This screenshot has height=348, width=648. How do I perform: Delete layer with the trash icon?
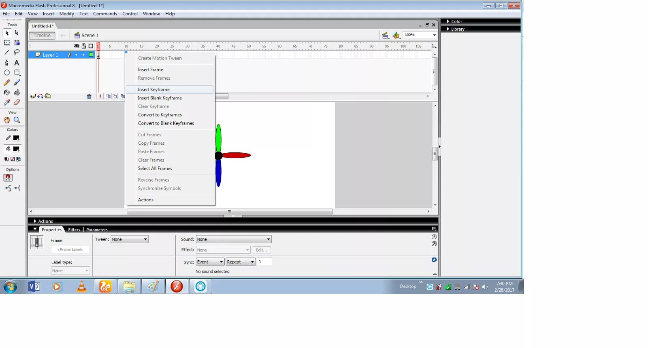pyautogui.click(x=89, y=96)
